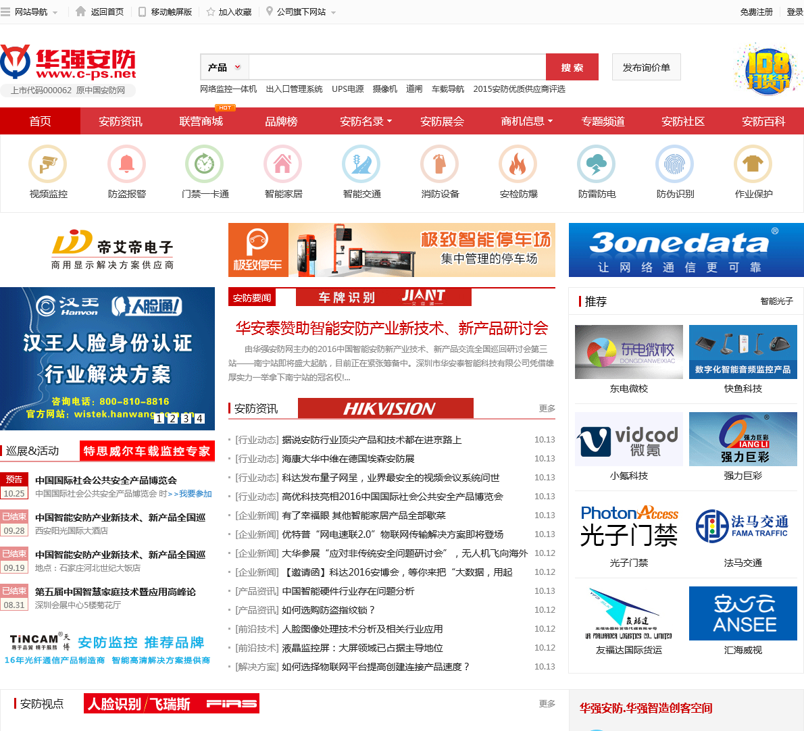The image size is (804, 731).
Task: Open article 中国智能硬件行业存在问题分析
Action: tap(348, 590)
